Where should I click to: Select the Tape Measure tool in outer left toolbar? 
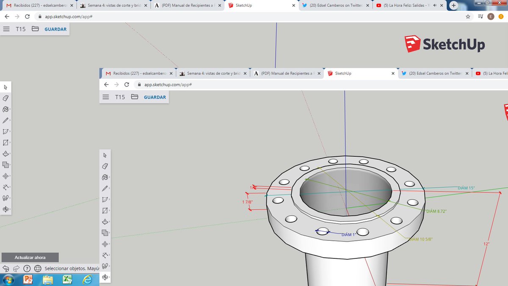click(x=6, y=187)
